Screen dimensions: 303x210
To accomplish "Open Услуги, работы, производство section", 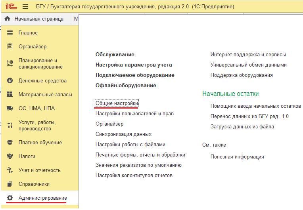I will [37, 126].
